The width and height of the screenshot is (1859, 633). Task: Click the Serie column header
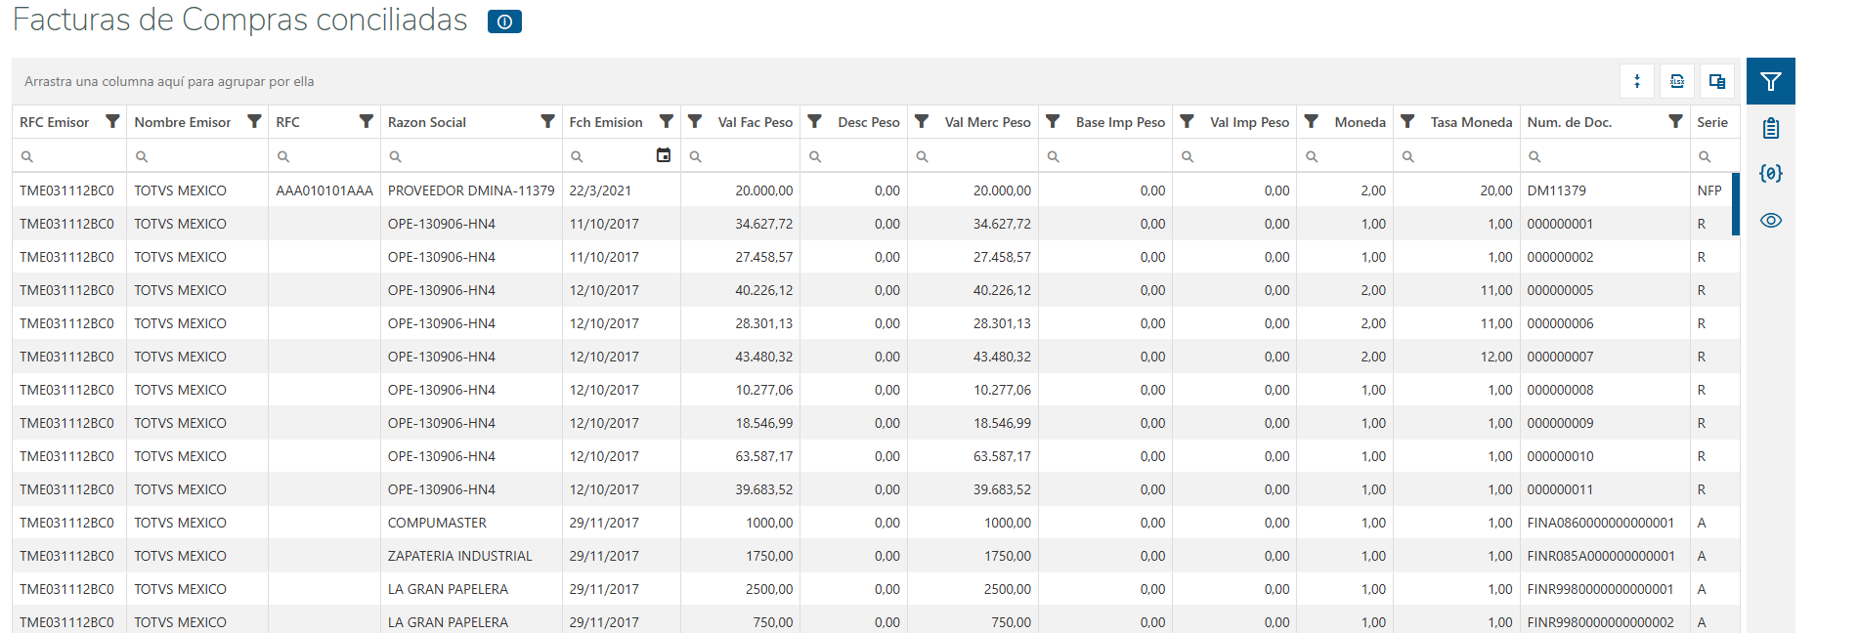[x=1712, y=122]
